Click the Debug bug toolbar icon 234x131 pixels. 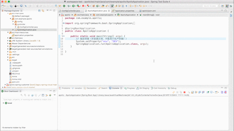pyautogui.click(x=68, y=6)
